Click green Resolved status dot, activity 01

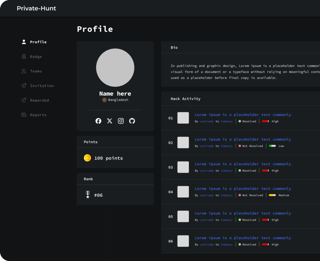(240, 121)
